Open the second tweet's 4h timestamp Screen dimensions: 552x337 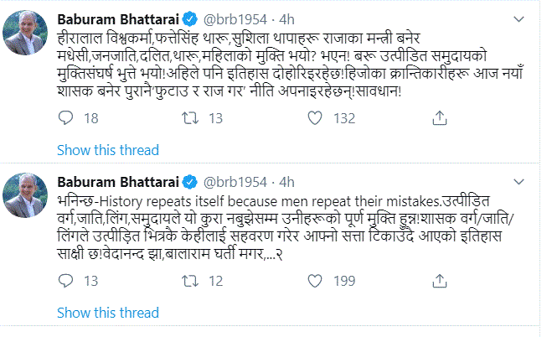pos(287,181)
